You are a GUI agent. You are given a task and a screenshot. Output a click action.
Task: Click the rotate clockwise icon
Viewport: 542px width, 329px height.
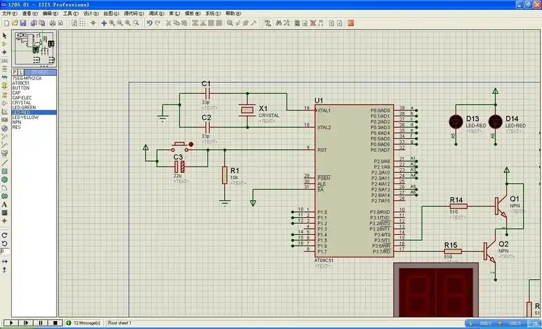pyautogui.click(x=5, y=235)
